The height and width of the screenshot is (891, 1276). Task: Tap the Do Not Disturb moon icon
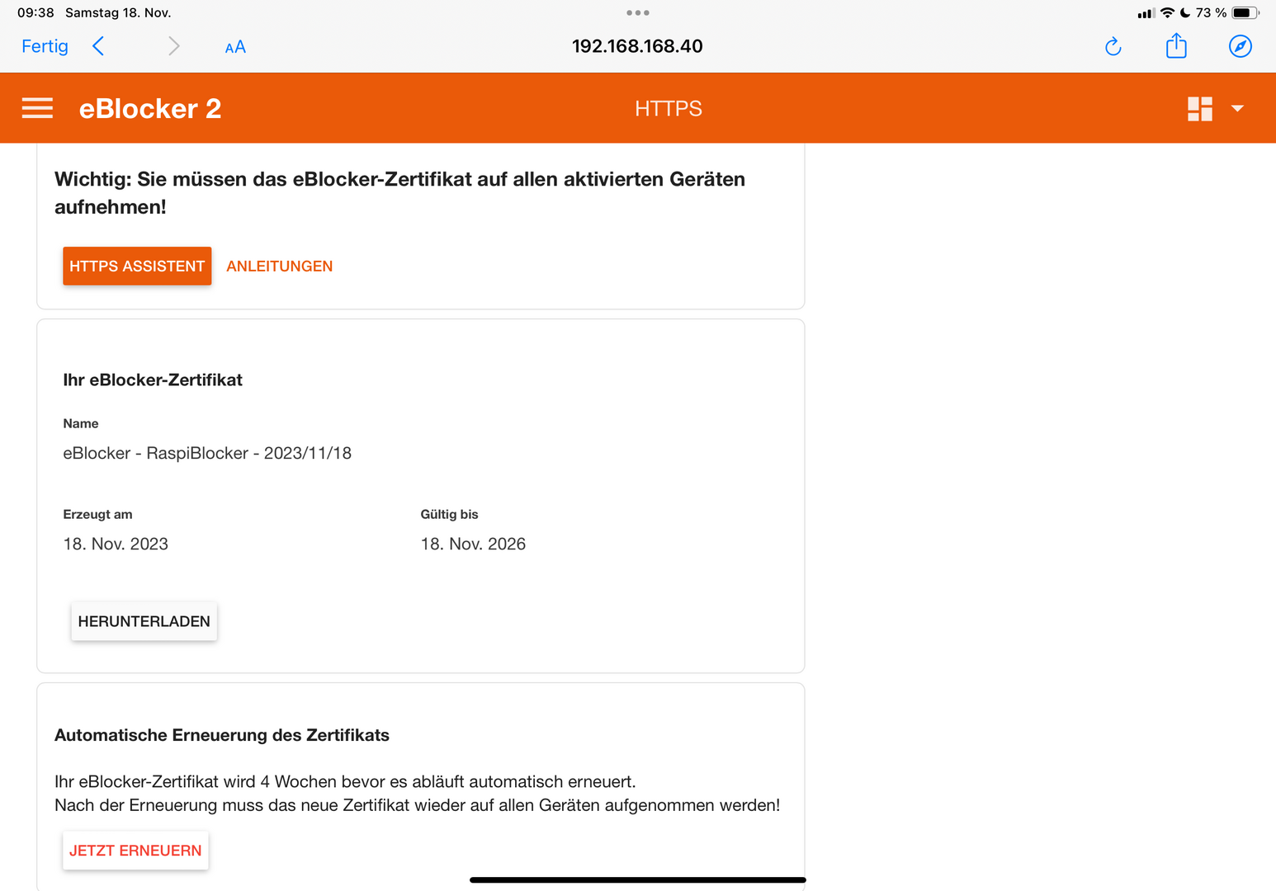1185,12
